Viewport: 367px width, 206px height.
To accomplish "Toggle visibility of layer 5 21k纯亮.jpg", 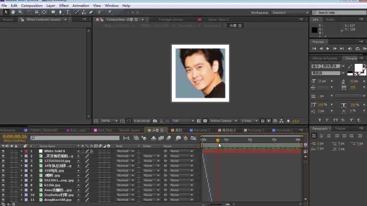I will [3, 171].
